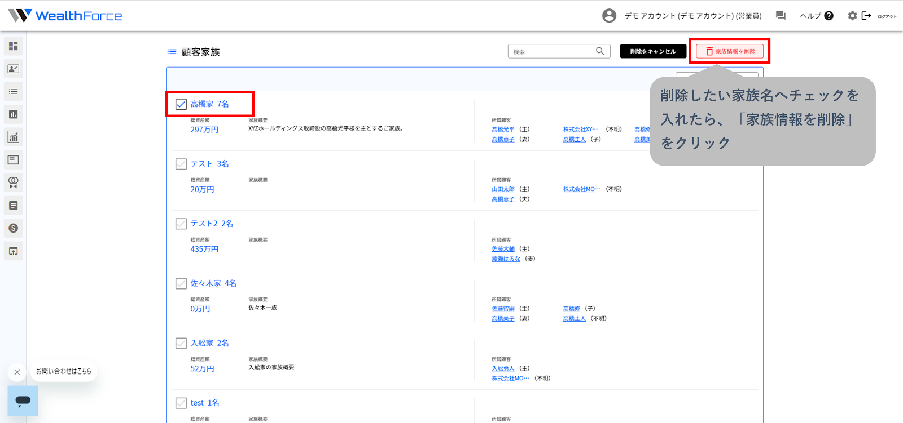Check the テスト2 2名 family checkbox

pyautogui.click(x=181, y=224)
